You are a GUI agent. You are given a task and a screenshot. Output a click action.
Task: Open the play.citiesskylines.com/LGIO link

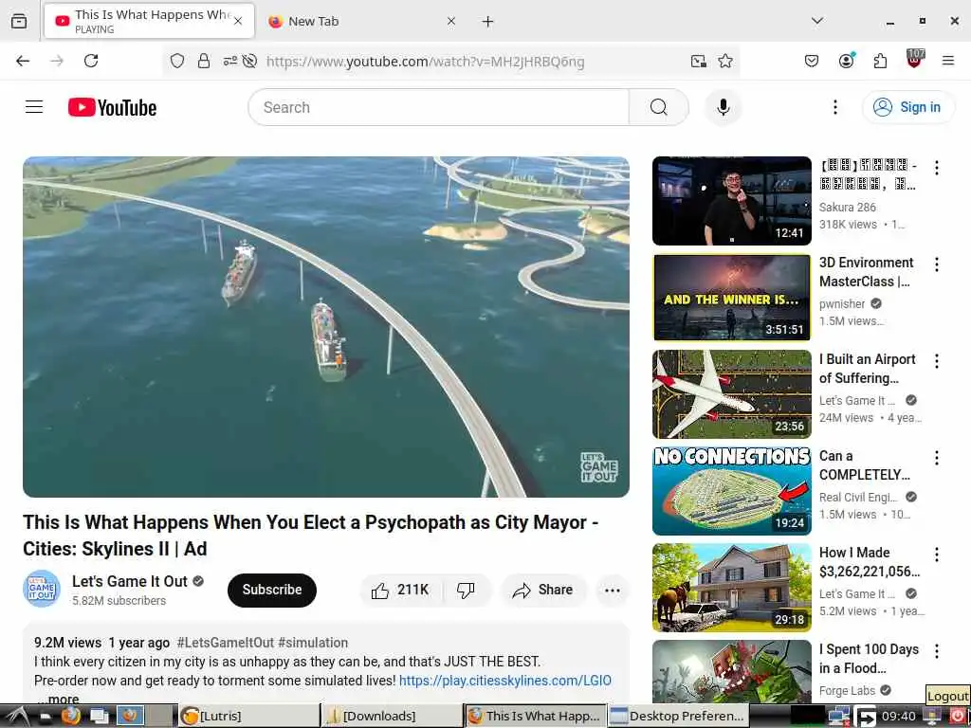point(505,681)
